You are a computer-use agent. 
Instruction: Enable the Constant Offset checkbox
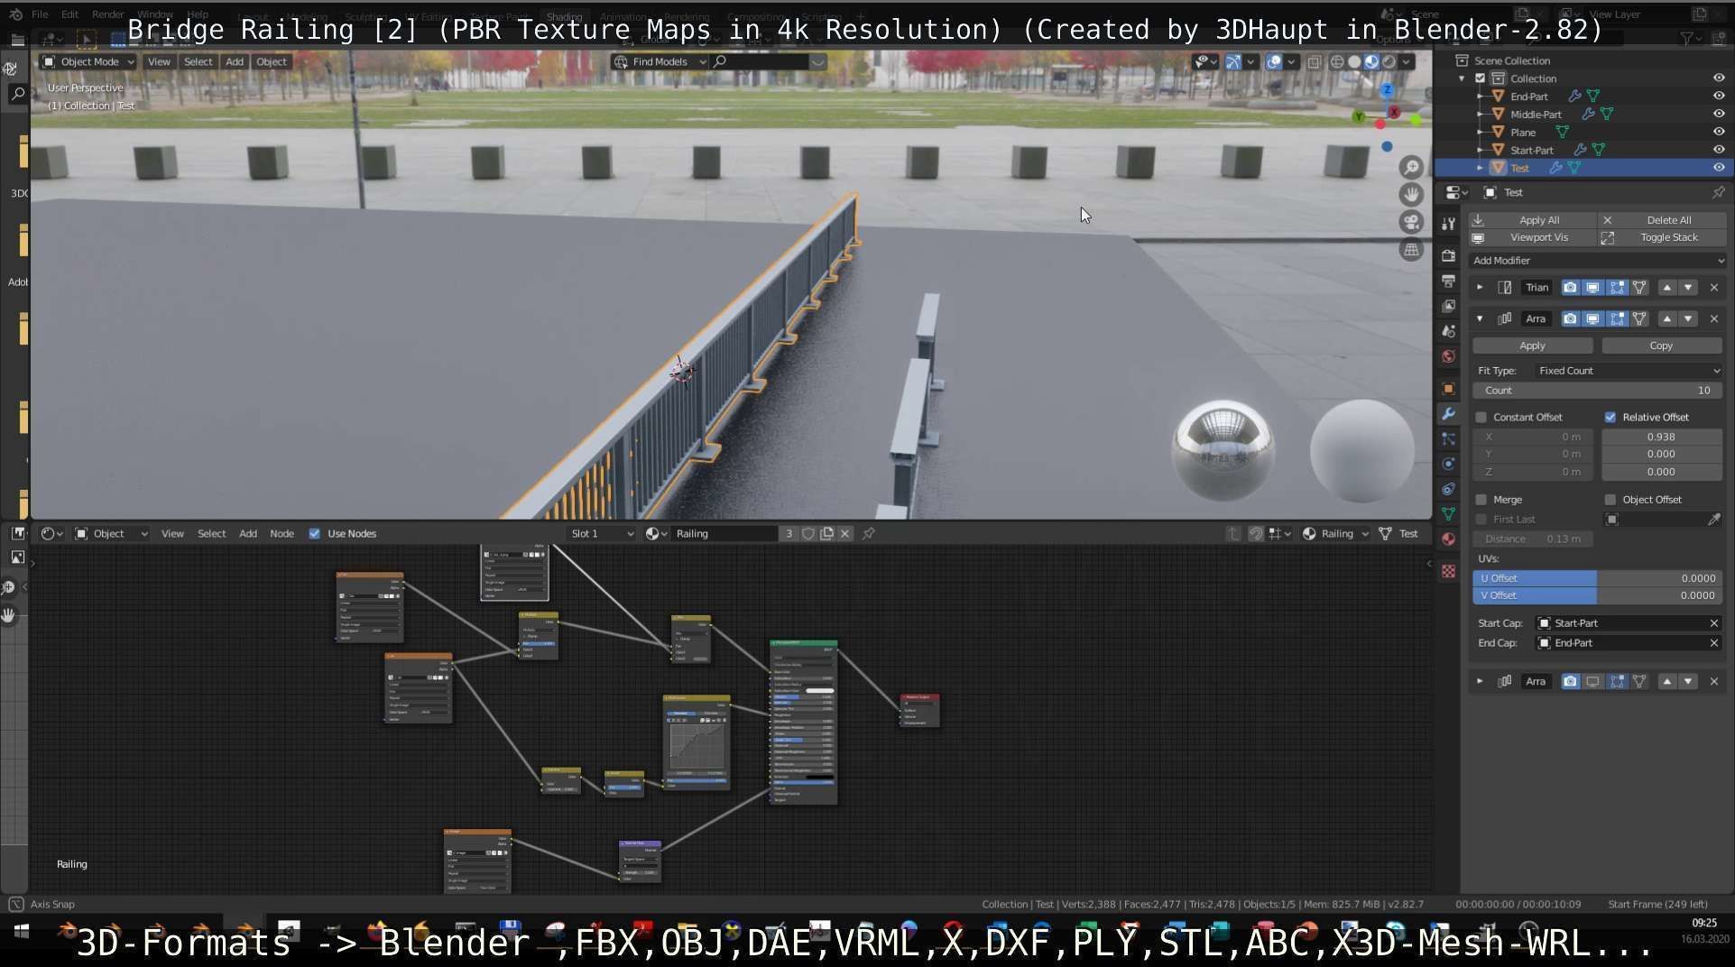tap(1481, 418)
